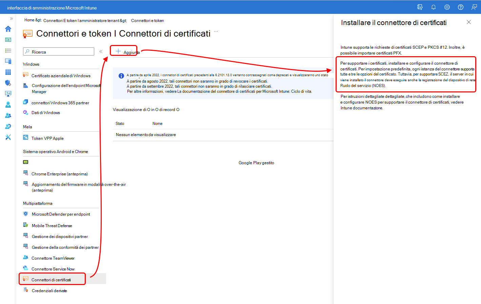The image size is (481, 304).
Task: Click the green Android managed Play icon
Action: coord(25,162)
